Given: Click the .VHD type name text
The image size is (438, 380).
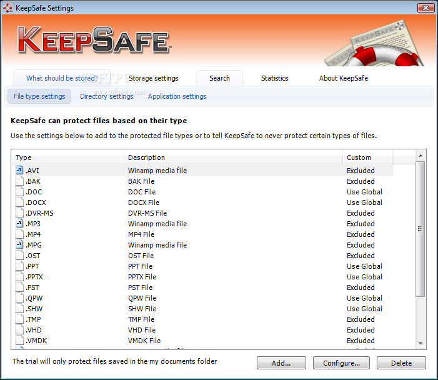Looking at the screenshot, I should click(34, 330).
